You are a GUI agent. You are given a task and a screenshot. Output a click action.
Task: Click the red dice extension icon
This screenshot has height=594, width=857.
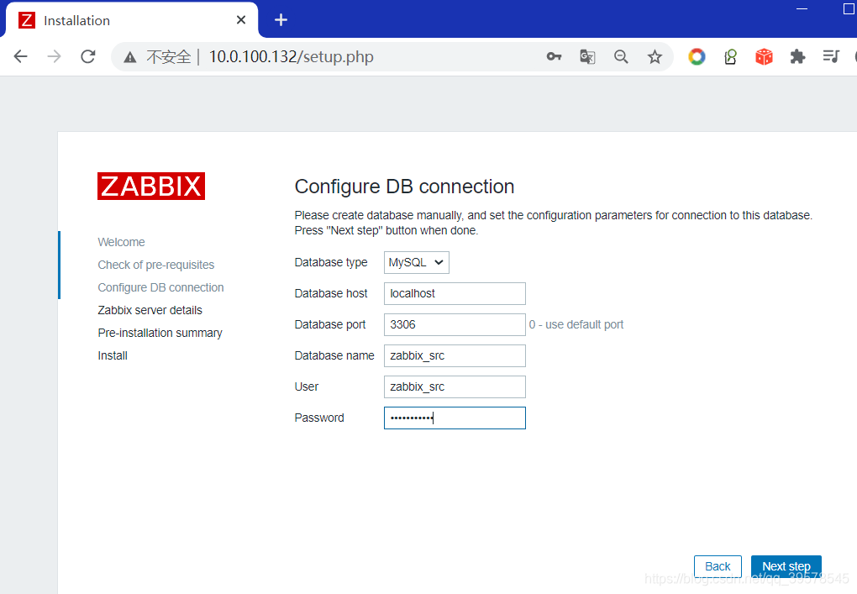click(x=764, y=56)
